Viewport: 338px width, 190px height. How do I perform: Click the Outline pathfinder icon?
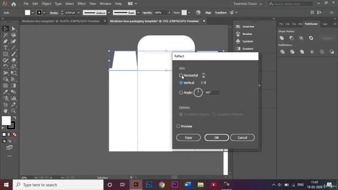322,52
